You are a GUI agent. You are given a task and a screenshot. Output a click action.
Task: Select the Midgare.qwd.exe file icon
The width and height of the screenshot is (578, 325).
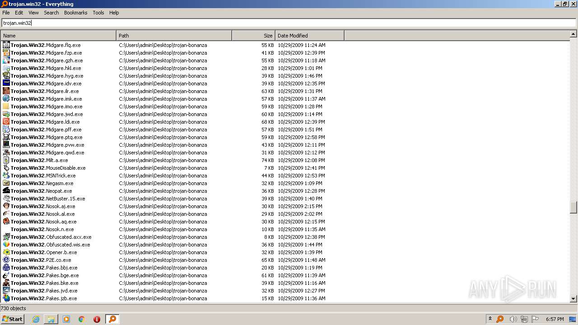point(6,153)
